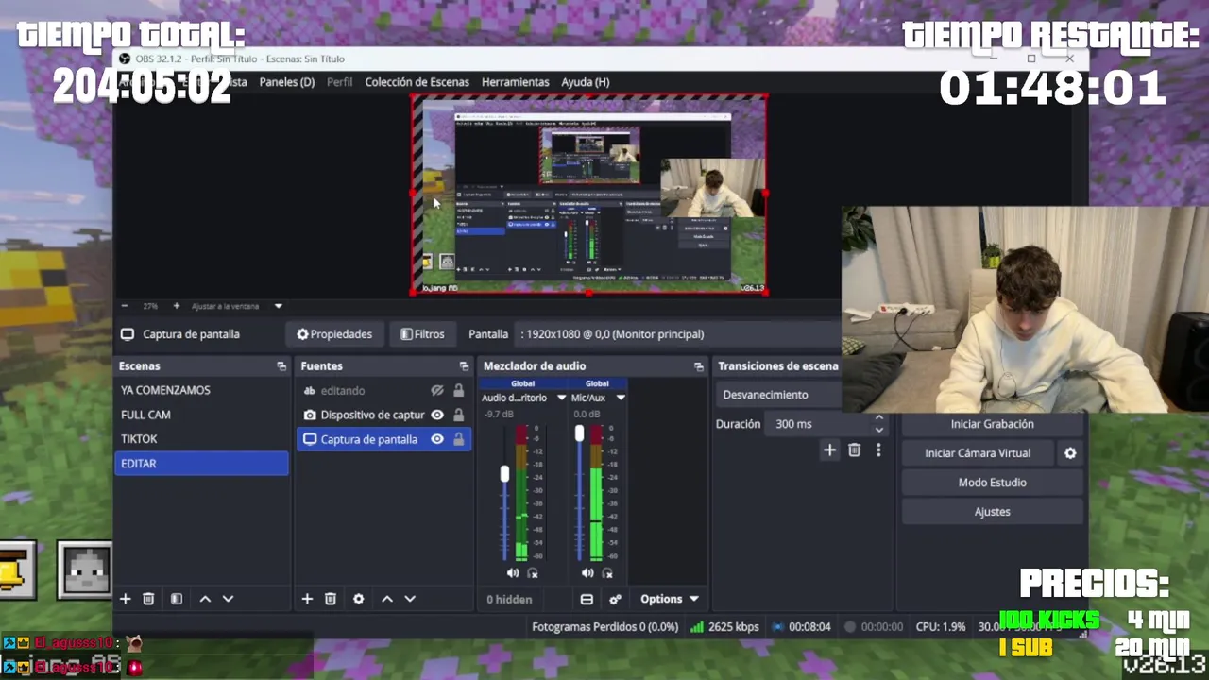This screenshot has width=1209, height=680.
Task: Open Ayuda (H) menu
Action: [x=586, y=82]
